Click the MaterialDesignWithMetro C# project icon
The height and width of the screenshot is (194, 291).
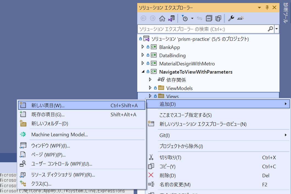154,63
